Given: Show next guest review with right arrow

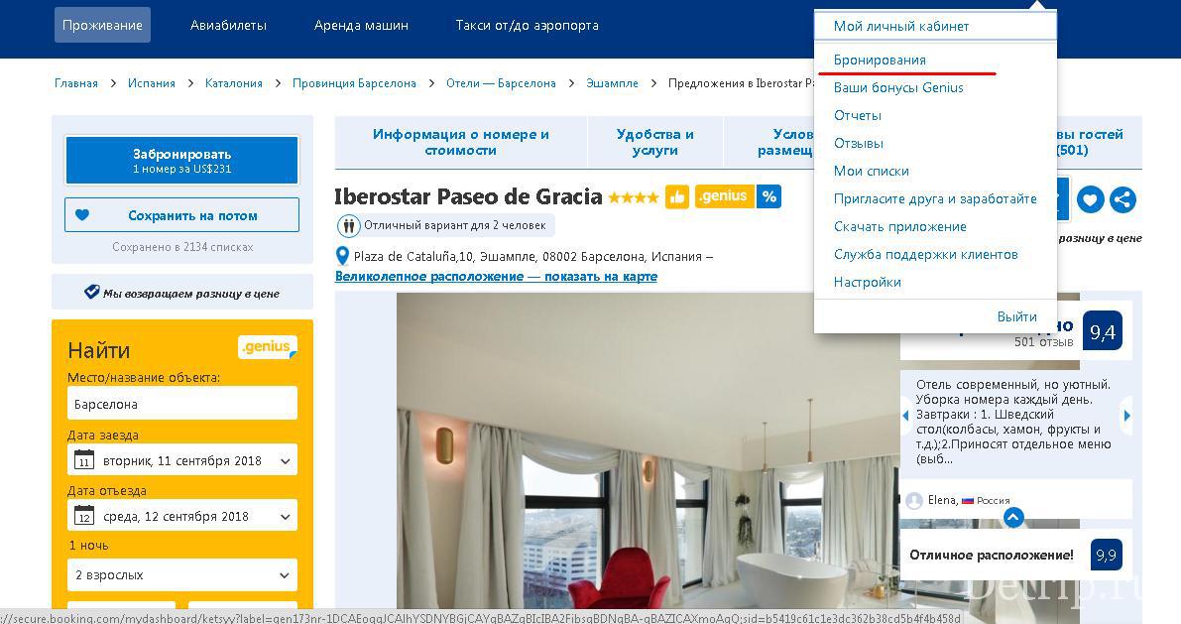Looking at the screenshot, I should click(1126, 416).
